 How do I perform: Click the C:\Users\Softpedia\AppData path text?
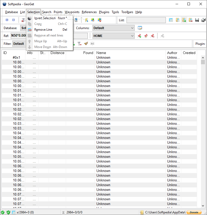[x=165, y=212]
